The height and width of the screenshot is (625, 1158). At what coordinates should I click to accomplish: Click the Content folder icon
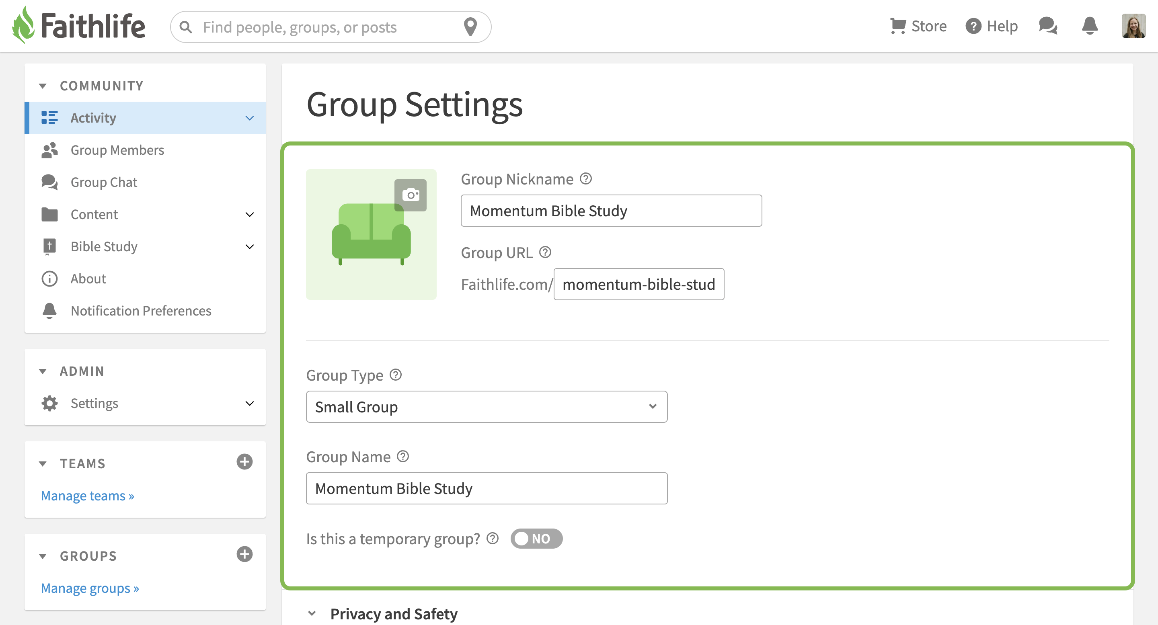click(x=49, y=214)
